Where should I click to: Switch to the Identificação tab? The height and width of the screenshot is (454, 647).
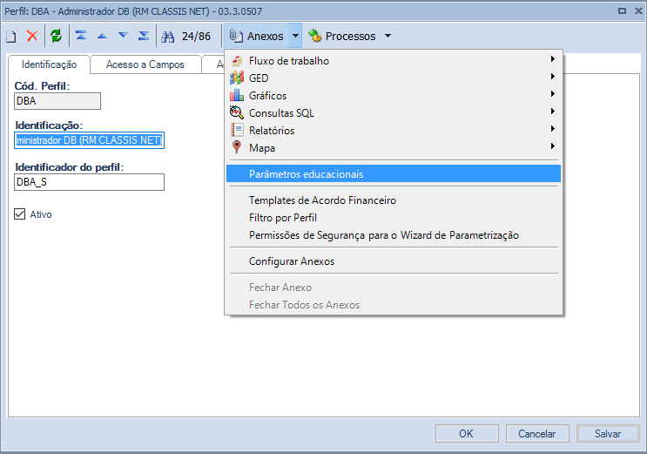[49, 64]
